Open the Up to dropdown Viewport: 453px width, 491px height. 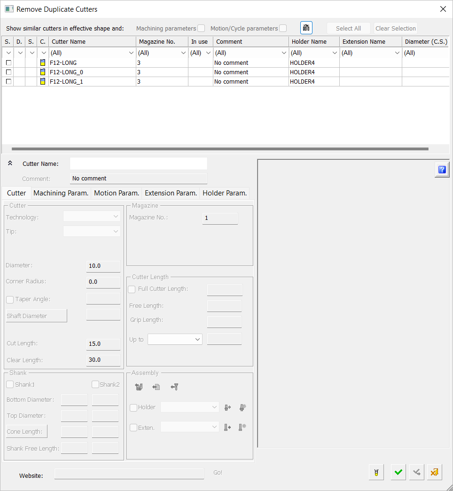pos(175,339)
